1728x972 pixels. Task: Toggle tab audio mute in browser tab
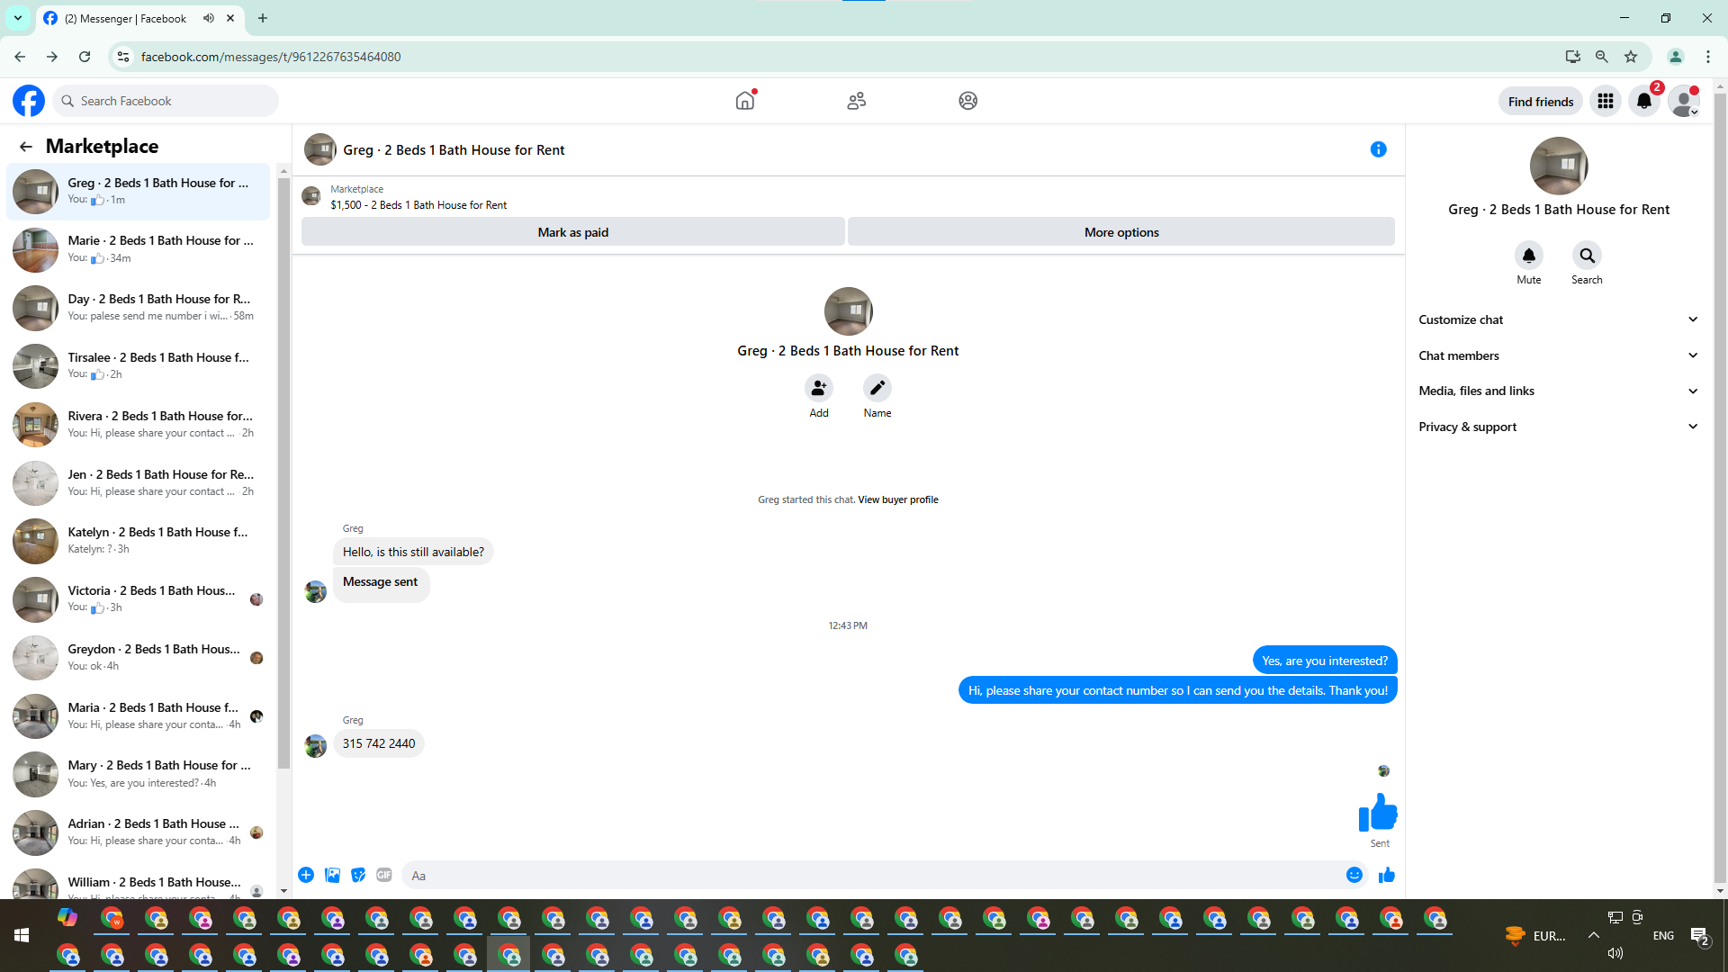click(x=209, y=18)
